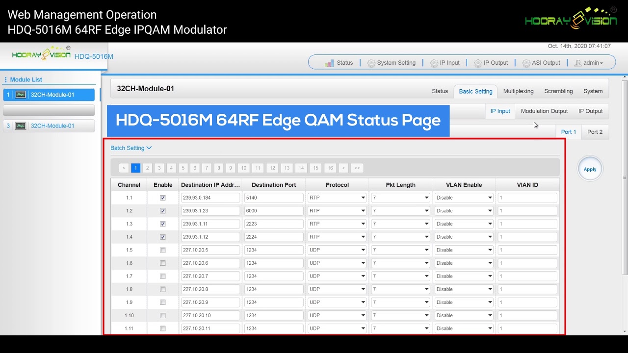
Task: Uncheck Enable for channel 1.3
Action: (163, 224)
